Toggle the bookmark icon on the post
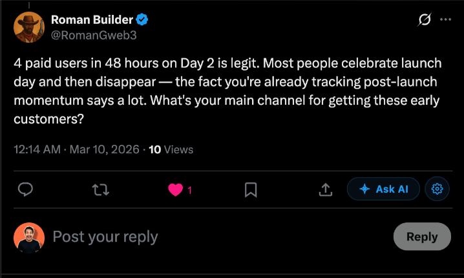 [251, 189]
